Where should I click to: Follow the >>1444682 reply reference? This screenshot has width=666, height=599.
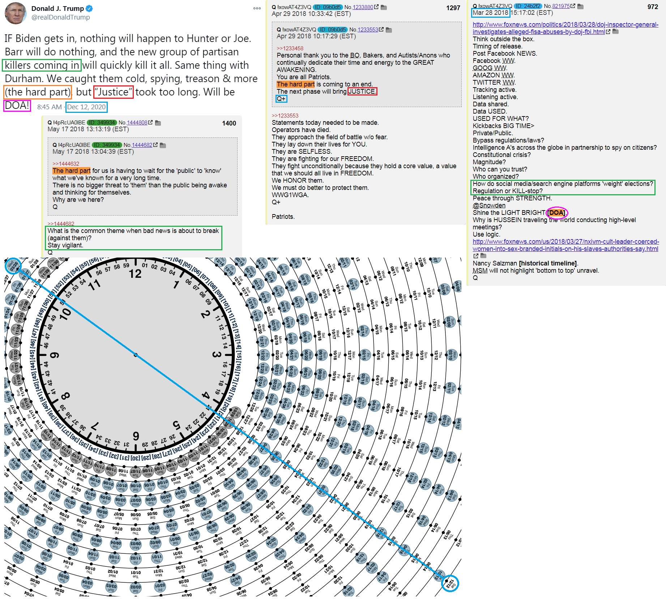point(61,224)
